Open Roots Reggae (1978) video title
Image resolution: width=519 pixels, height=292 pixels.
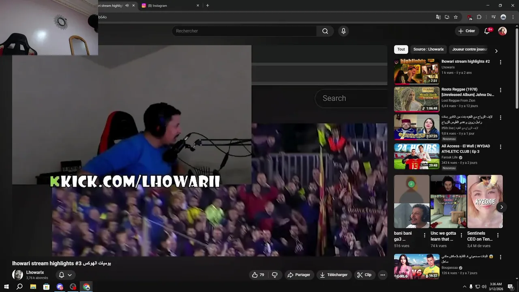click(x=468, y=92)
